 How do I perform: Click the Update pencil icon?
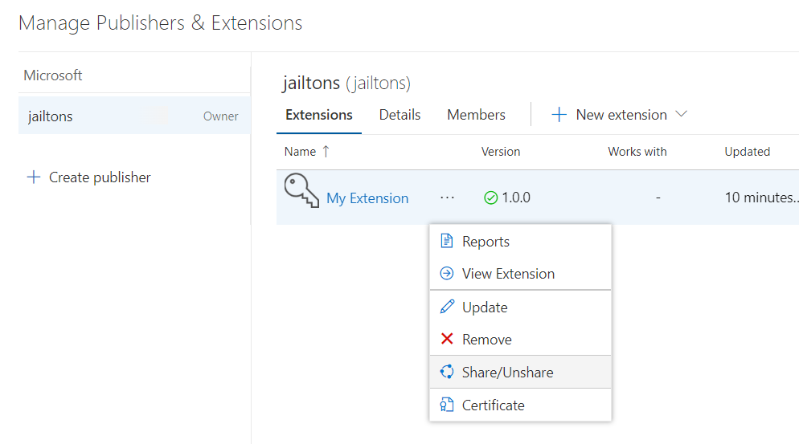[x=447, y=307]
